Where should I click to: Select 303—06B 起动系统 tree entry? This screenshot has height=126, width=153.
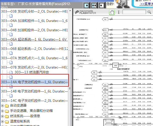tap(34, 49)
